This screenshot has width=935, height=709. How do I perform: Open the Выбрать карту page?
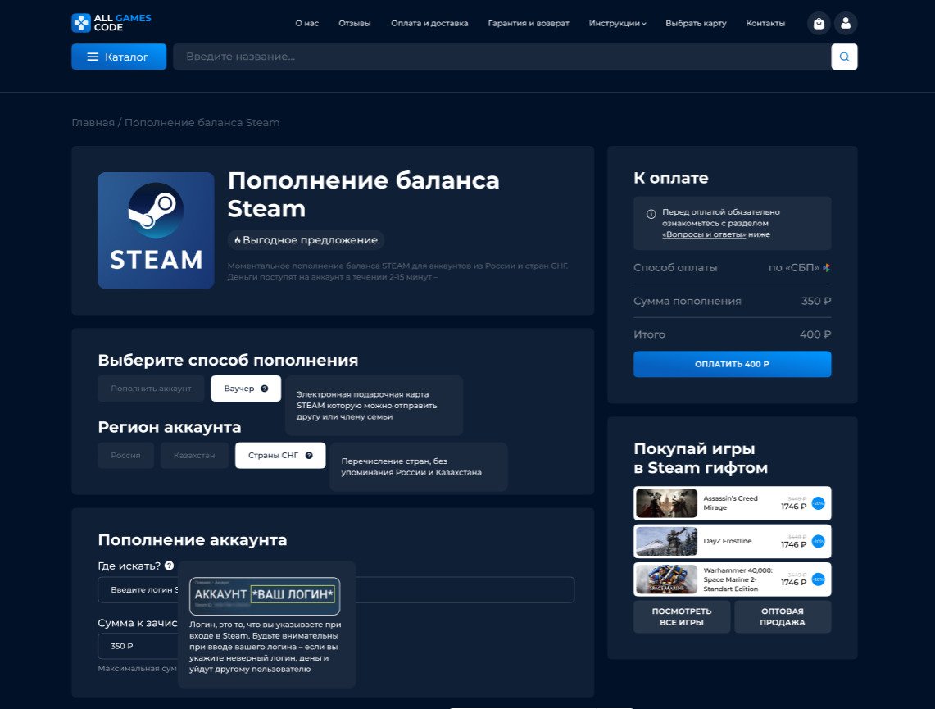(696, 23)
